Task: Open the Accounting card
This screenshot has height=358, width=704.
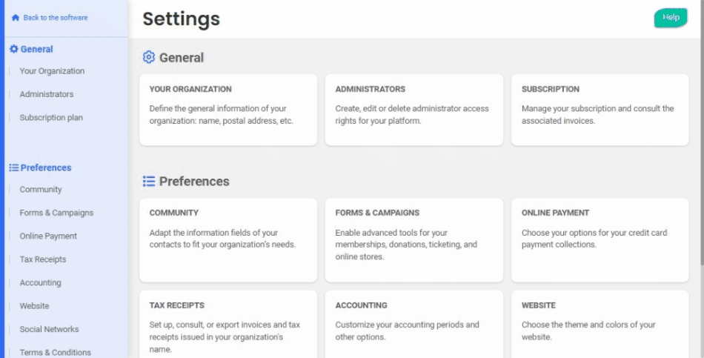Action: click(x=414, y=324)
